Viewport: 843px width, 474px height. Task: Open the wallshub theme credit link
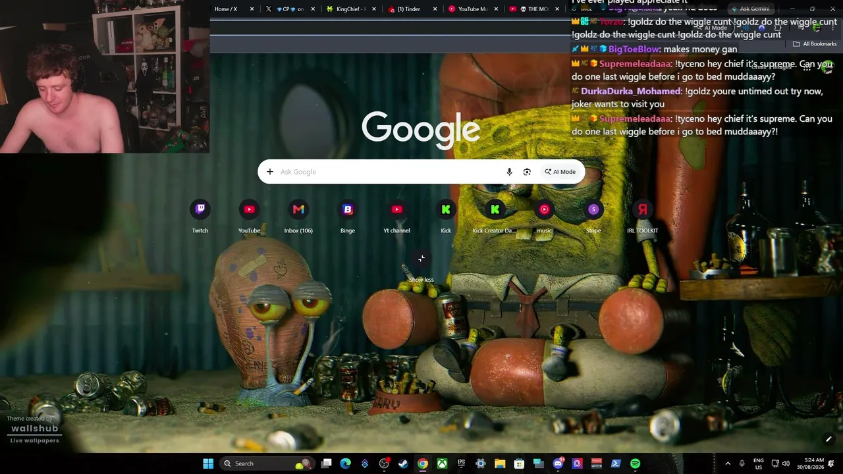[x=34, y=429]
